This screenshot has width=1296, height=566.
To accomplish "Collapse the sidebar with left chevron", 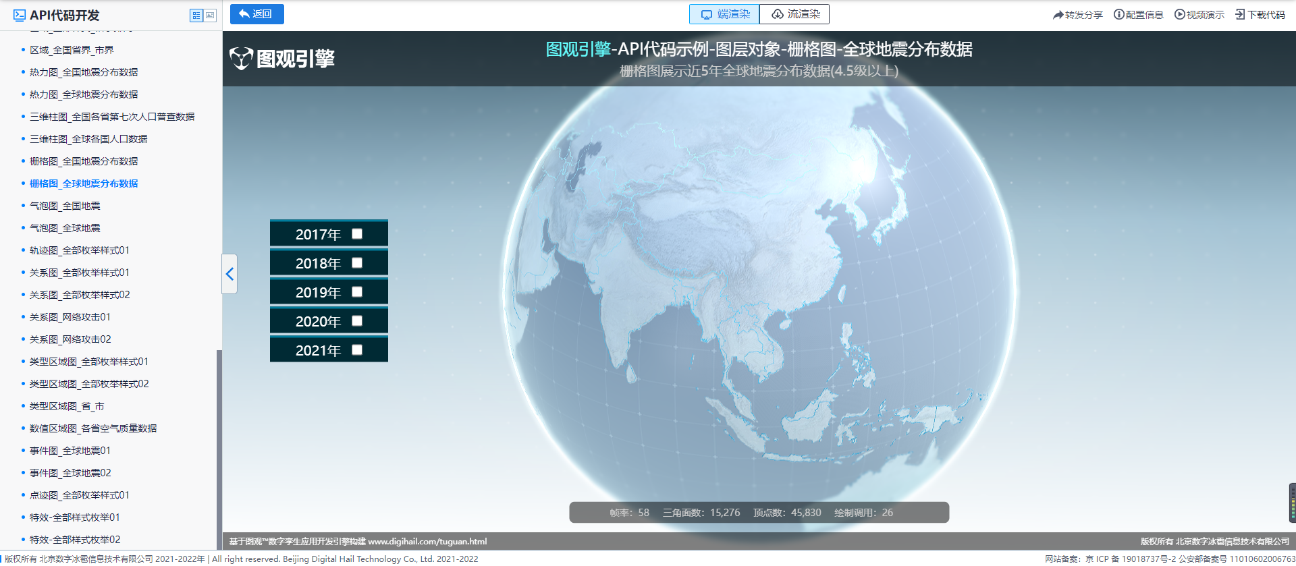I will [230, 274].
